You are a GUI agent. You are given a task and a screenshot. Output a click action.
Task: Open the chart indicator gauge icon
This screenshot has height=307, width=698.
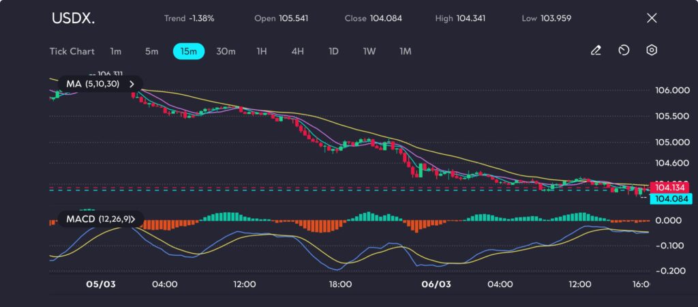click(x=624, y=50)
